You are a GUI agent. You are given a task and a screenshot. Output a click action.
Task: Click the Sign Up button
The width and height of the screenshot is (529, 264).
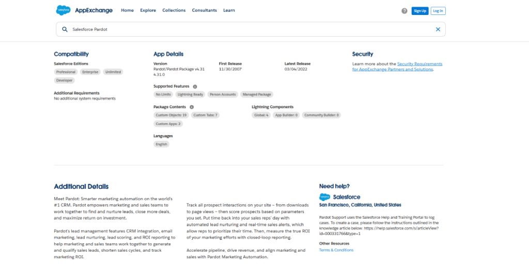pyautogui.click(x=420, y=11)
